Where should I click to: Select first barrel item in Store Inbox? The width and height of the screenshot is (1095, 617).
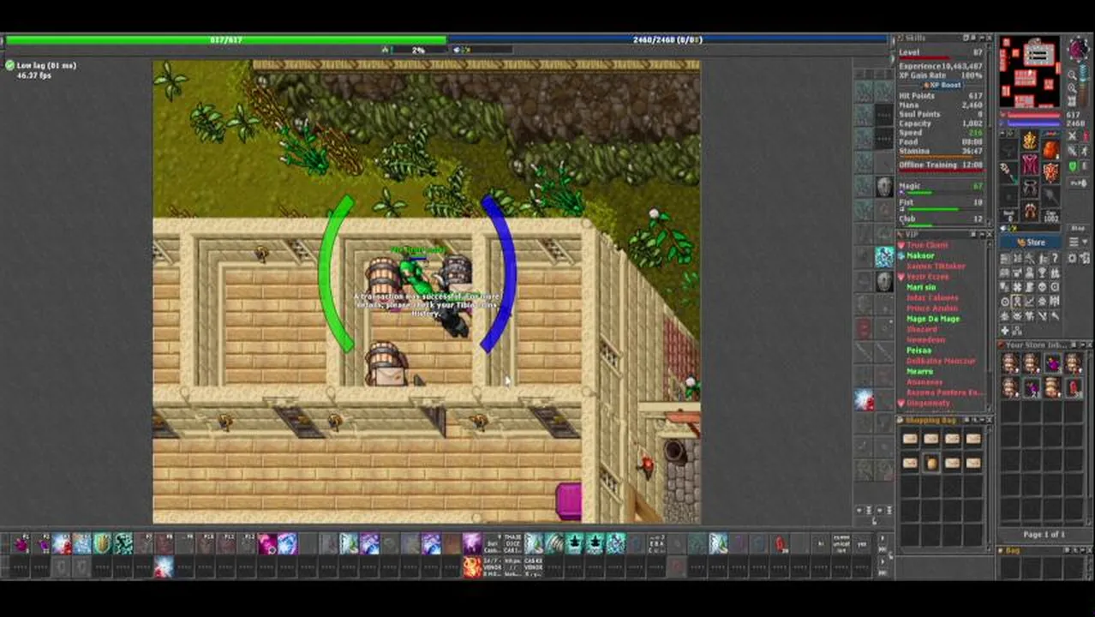click(1010, 363)
